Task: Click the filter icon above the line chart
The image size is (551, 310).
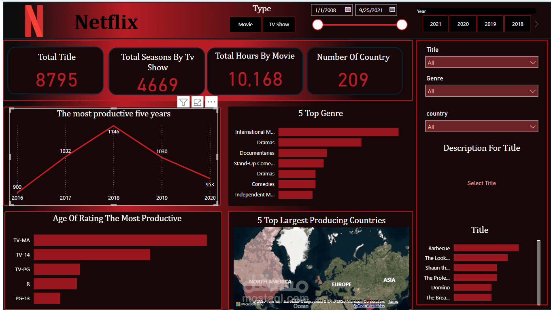Action: [183, 102]
